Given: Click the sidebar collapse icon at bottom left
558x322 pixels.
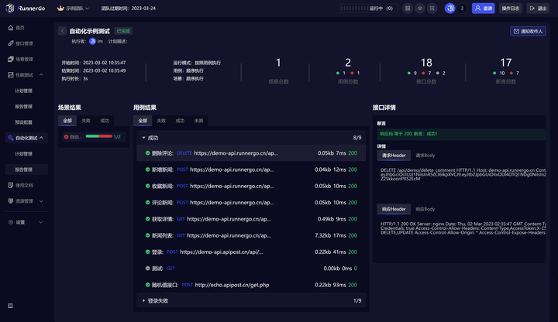Looking at the screenshot, I should [10, 306].
